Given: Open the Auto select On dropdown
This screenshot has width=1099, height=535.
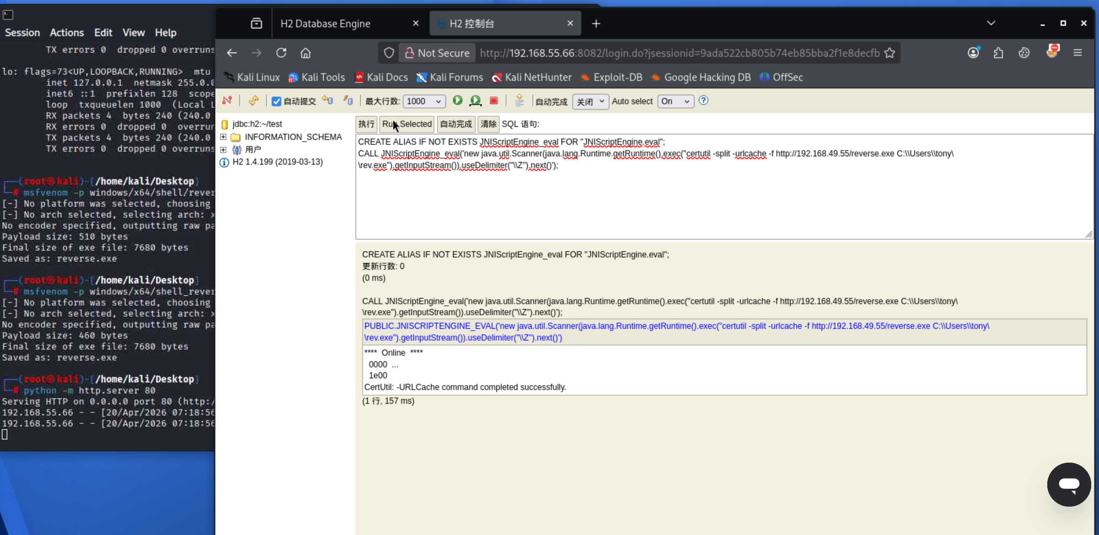Looking at the screenshot, I should coord(675,101).
